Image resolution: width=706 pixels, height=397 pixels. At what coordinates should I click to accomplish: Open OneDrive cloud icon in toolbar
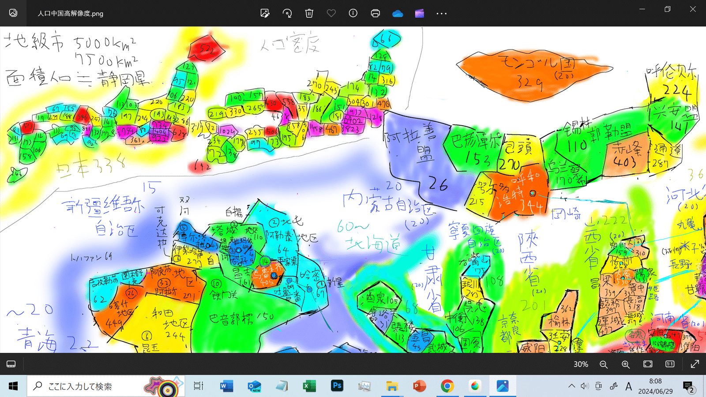(x=398, y=13)
